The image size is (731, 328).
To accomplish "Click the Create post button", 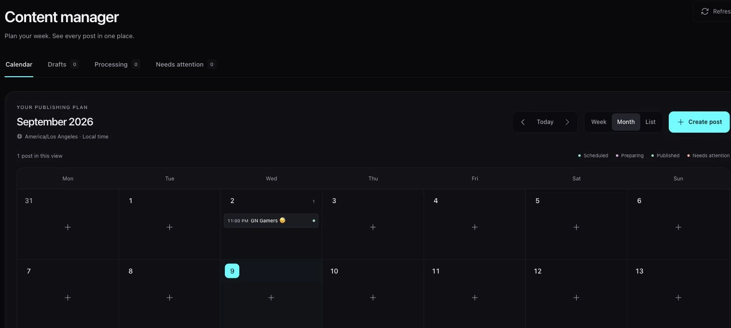I will 699,122.
